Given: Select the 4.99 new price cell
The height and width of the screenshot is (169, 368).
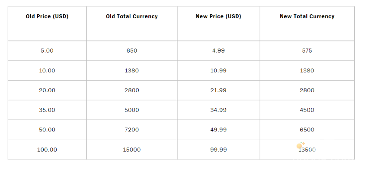Looking at the screenshot, I should click(218, 51).
